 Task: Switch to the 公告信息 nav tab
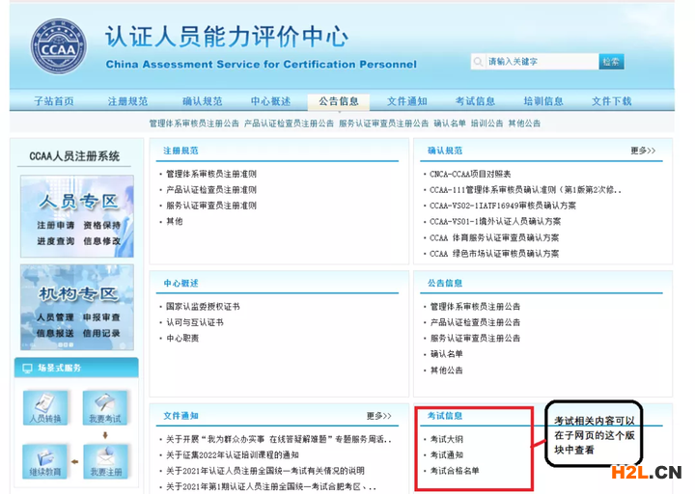click(x=338, y=101)
